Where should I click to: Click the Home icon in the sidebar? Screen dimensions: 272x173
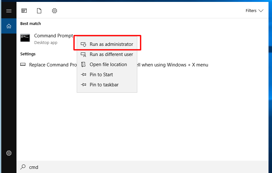point(9,26)
